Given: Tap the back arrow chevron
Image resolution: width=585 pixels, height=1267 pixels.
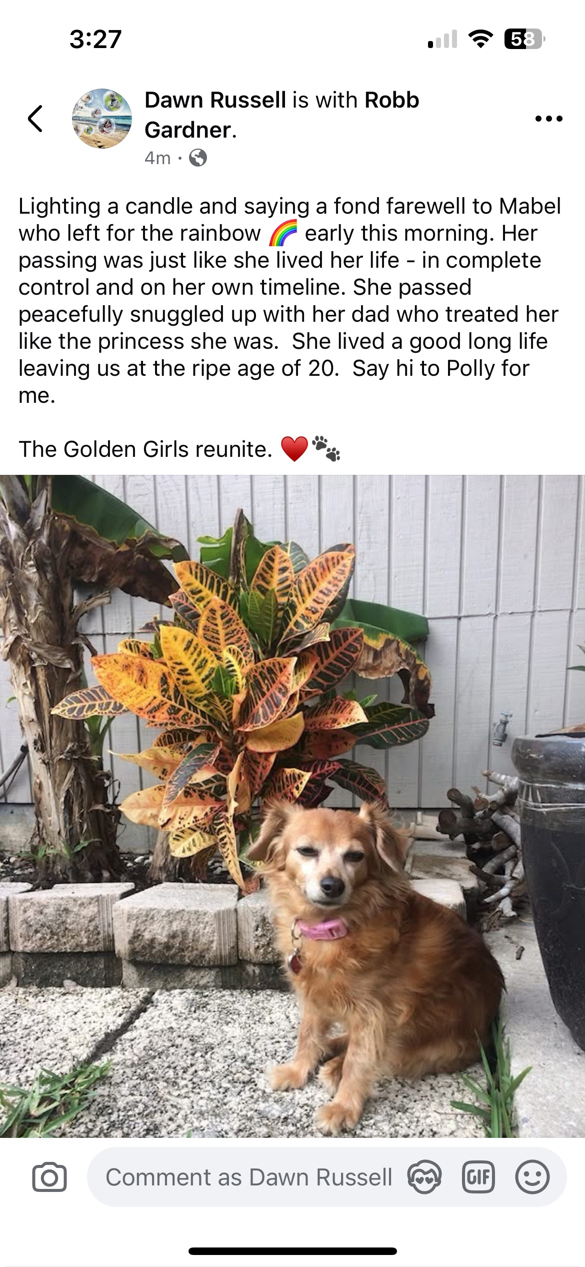Looking at the screenshot, I should pos(35,119).
